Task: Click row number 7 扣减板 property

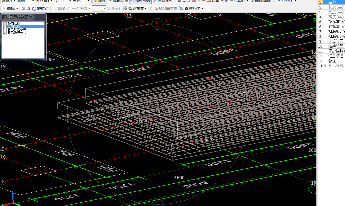Action: (320, 32)
